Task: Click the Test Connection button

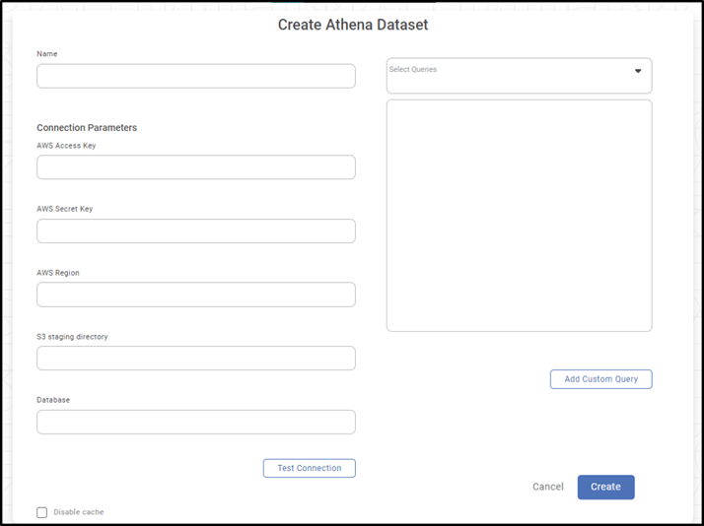Action: coord(310,468)
